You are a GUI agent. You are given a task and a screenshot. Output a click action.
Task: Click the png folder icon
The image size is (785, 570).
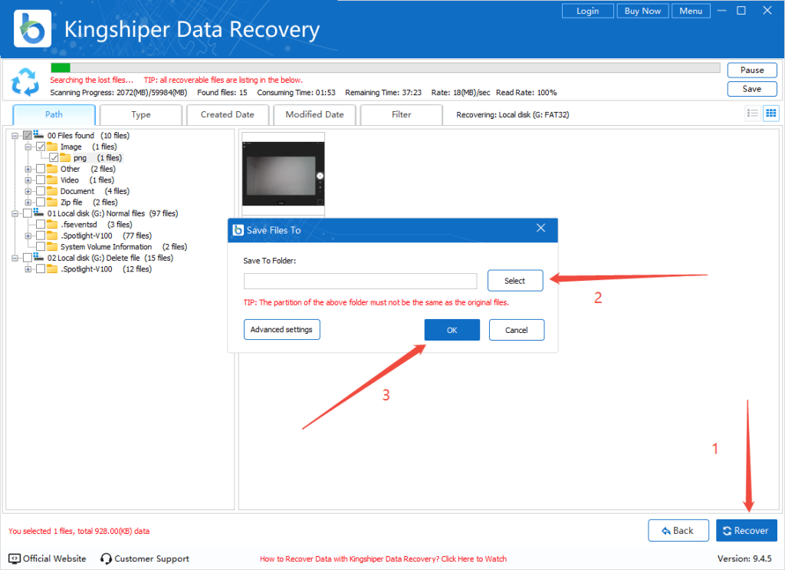65,158
